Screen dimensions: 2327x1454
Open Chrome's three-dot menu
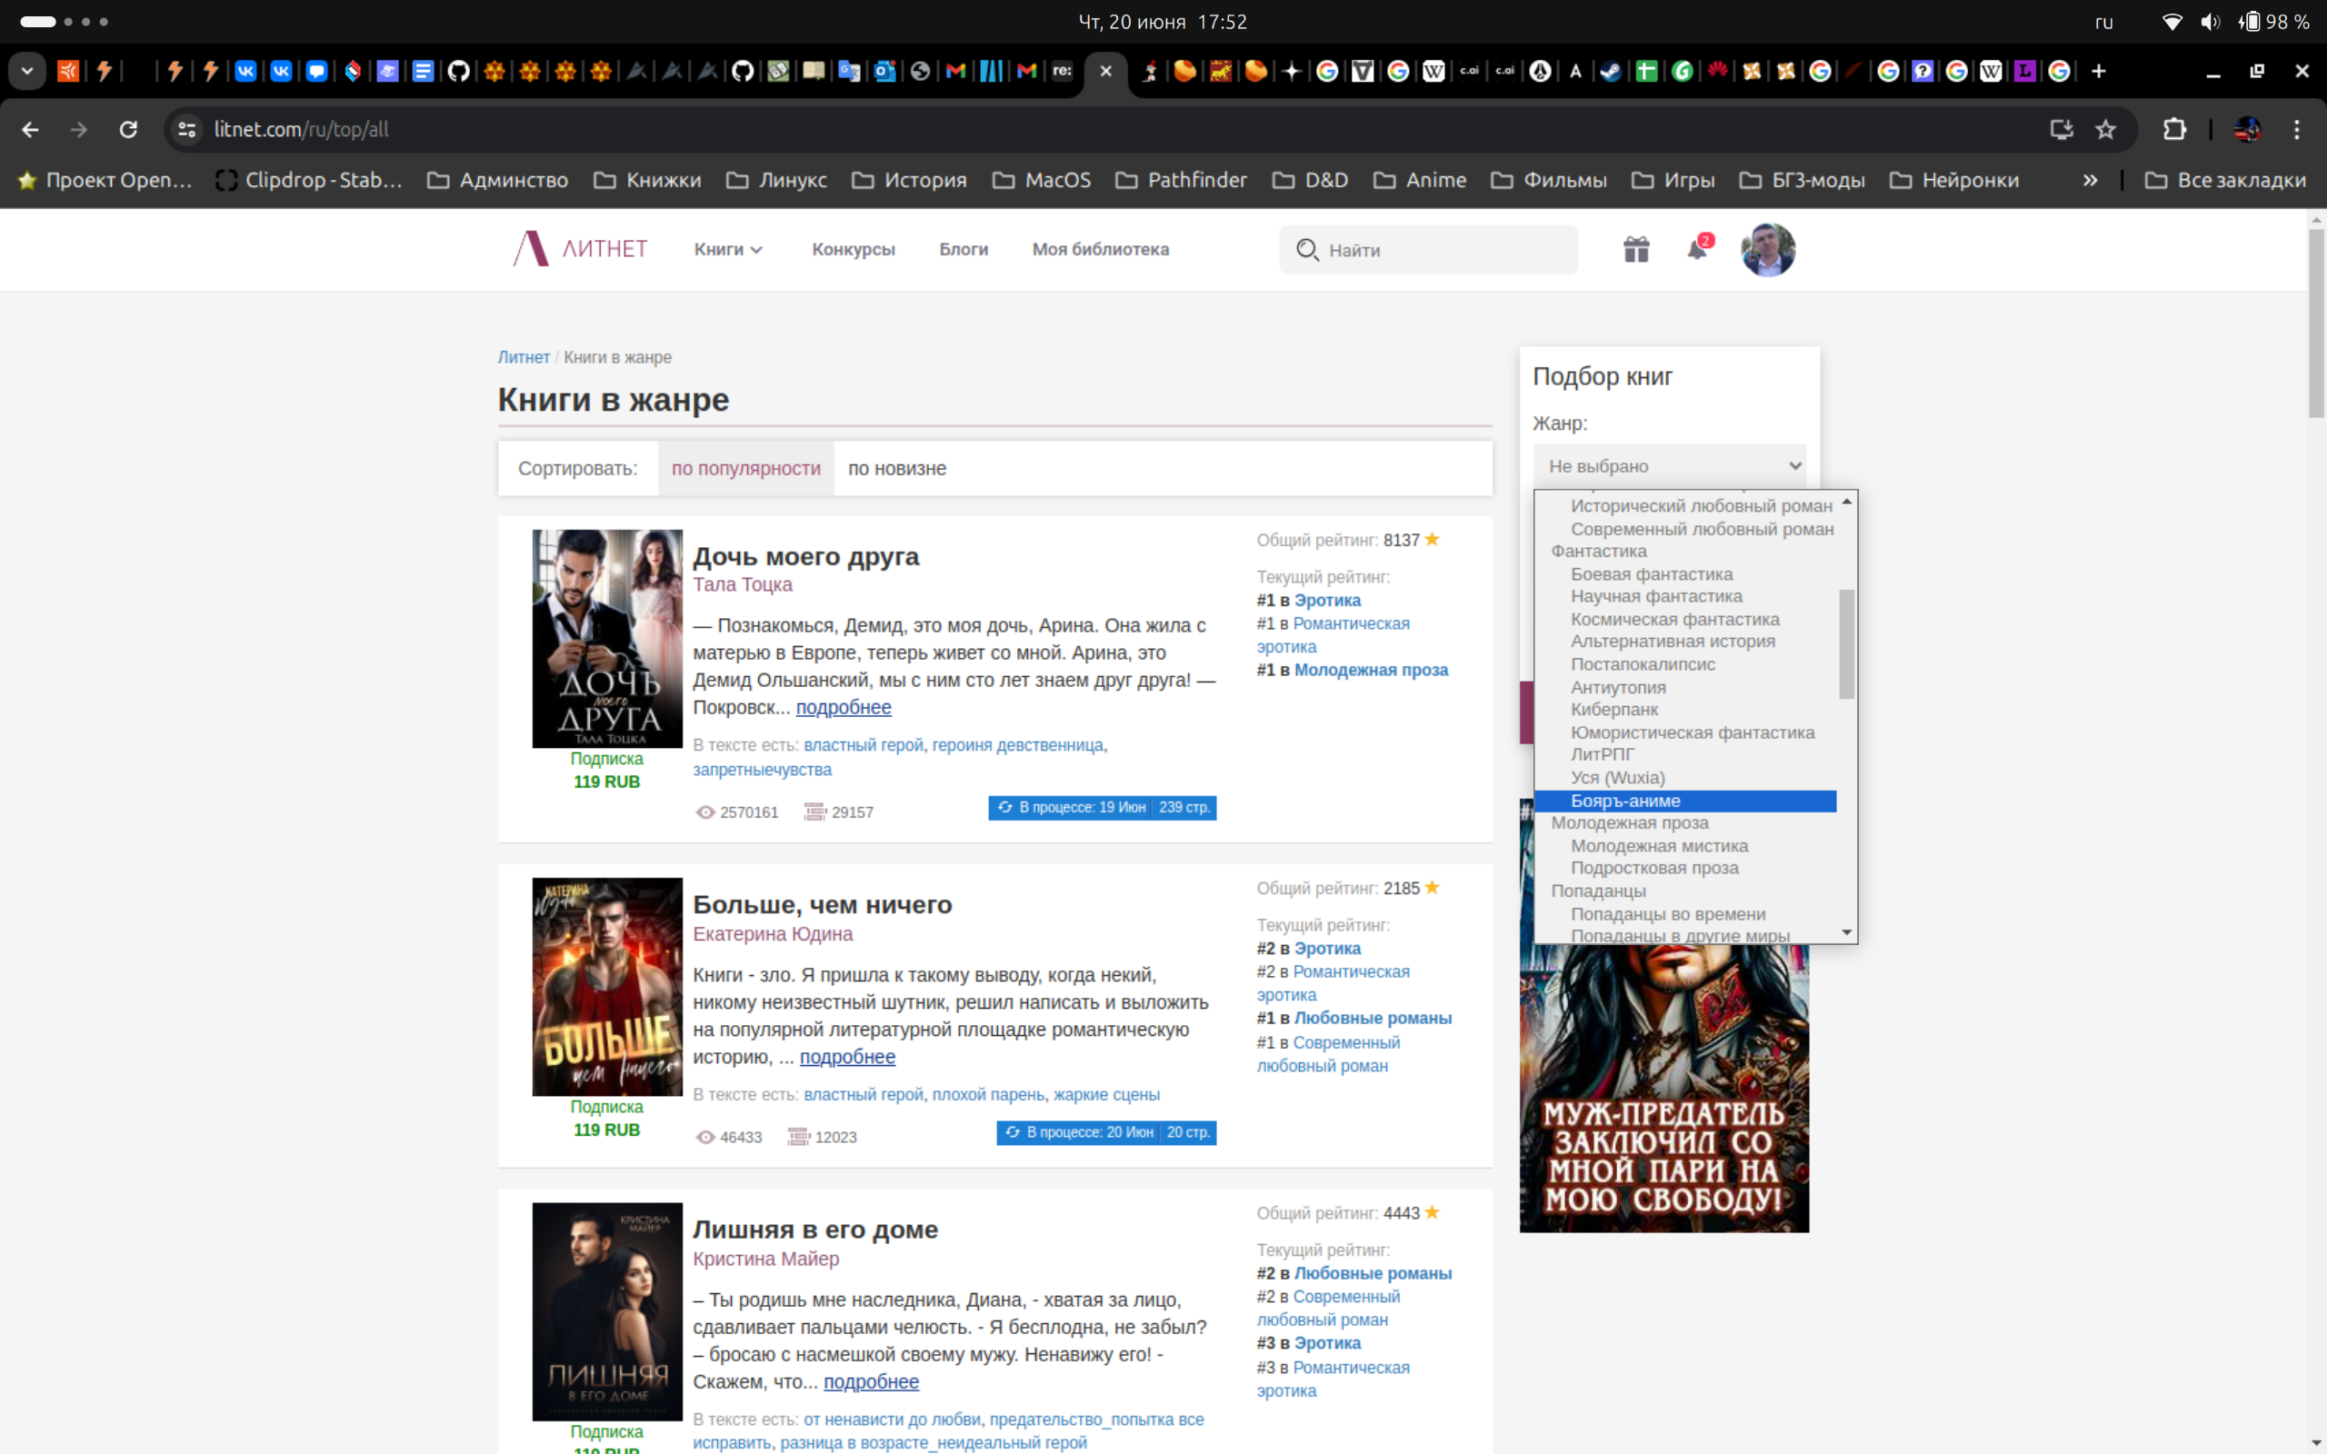[2297, 129]
